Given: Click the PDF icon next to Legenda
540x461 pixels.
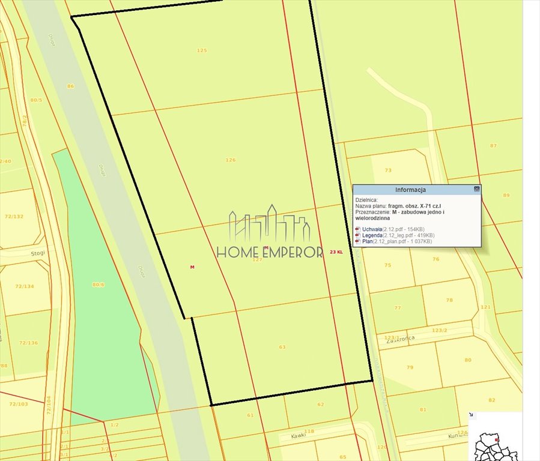Looking at the screenshot, I should tap(357, 235).
